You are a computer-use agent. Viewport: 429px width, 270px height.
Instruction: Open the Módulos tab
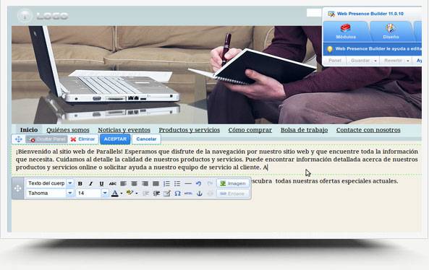[346, 31]
